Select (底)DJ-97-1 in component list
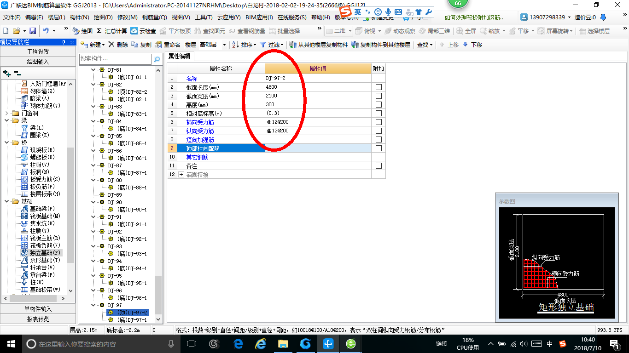This screenshot has height=353, width=629. [x=132, y=320]
